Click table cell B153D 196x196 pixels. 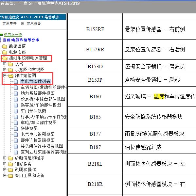point(95,66)
